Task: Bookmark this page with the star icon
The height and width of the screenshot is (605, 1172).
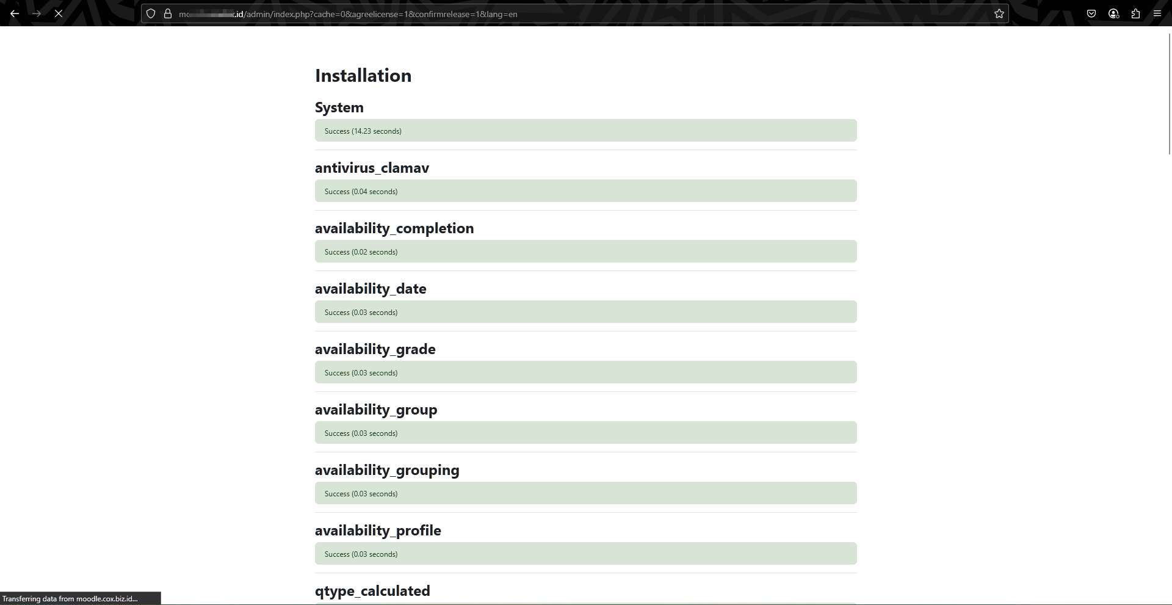Action: [x=999, y=13]
